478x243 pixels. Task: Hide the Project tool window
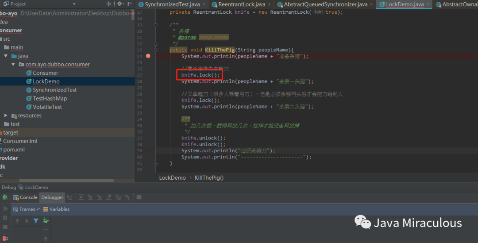(x=130, y=4)
